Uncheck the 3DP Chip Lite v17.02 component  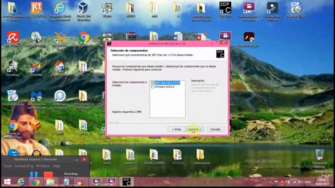(x=152, y=83)
